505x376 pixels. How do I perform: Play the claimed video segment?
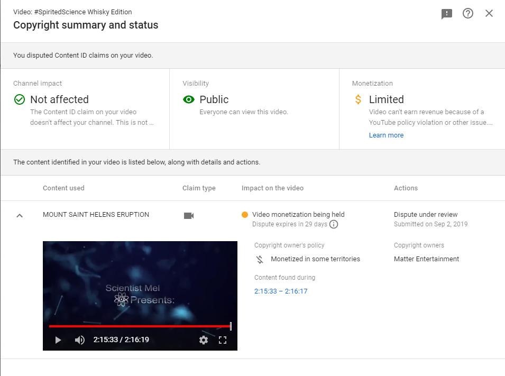point(58,340)
